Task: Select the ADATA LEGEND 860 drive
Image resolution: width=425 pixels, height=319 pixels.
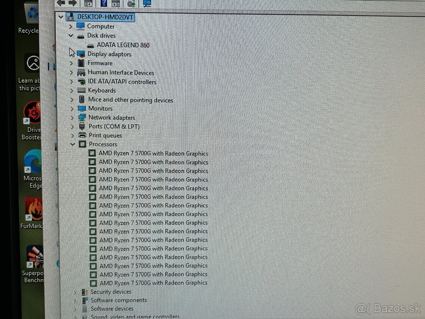Action: (x=124, y=45)
